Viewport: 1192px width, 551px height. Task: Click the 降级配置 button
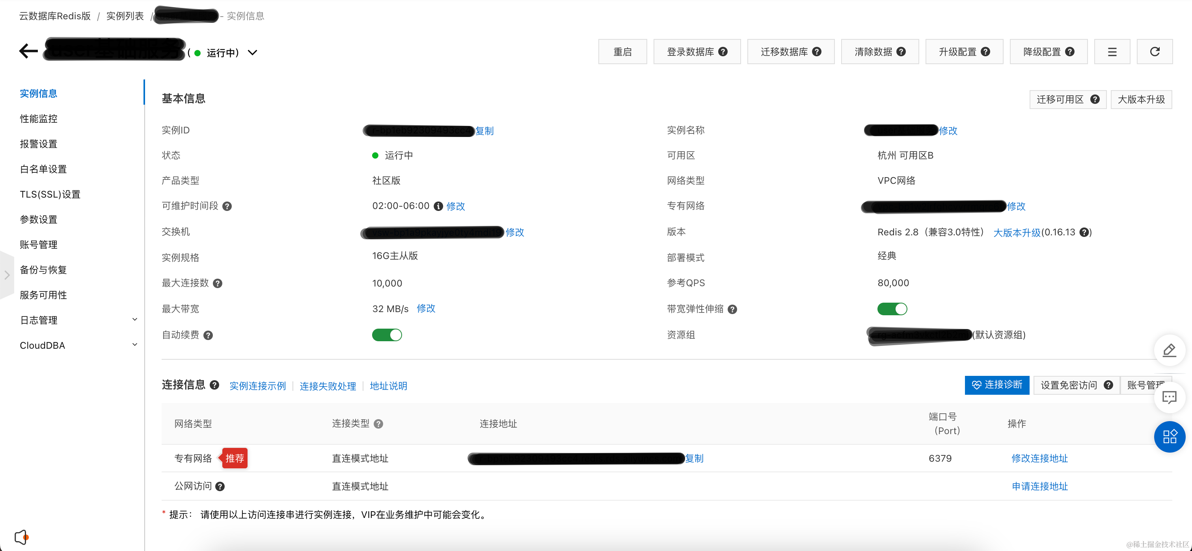[x=1049, y=52]
